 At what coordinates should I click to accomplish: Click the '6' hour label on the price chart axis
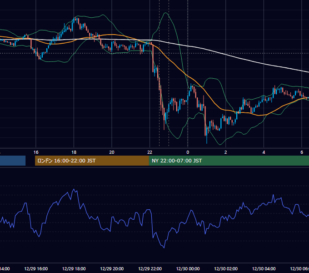[x=302, y=152]
